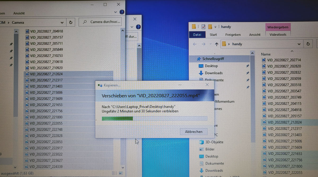Expand ribbon chevron in Camera window
The width and height of the screenshot is (318, 177).
click(115, 12)
